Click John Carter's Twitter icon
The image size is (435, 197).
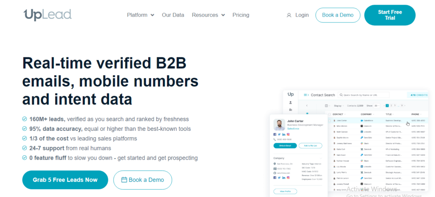point(279,134)
